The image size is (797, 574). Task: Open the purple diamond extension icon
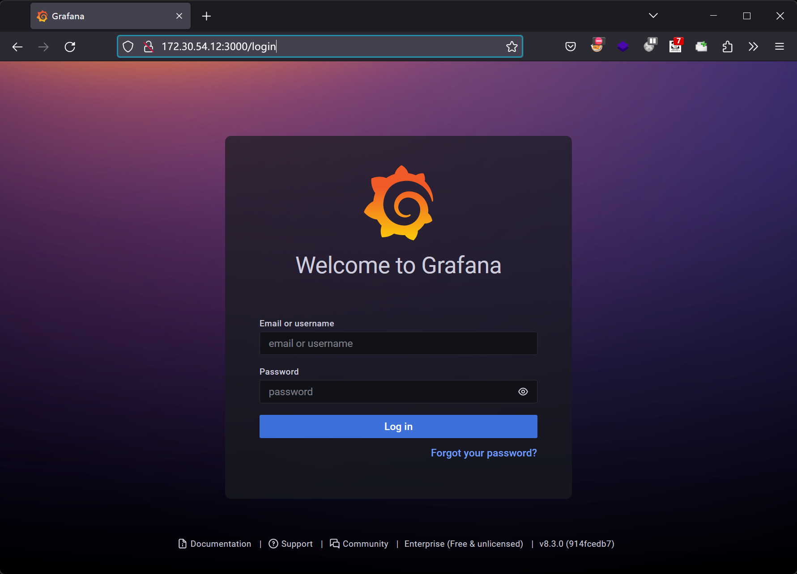point(623,46)
